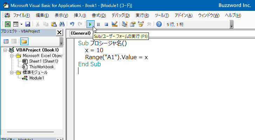Select 標準モジュール folder item
This screenshot has width=255, height=140.
pos(35,72)
